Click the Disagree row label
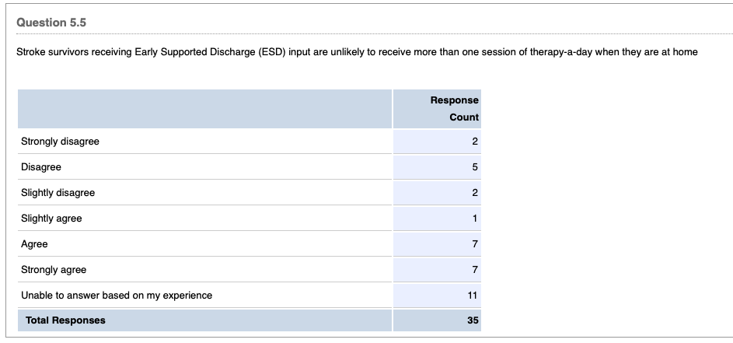 [x=41, y=167]
